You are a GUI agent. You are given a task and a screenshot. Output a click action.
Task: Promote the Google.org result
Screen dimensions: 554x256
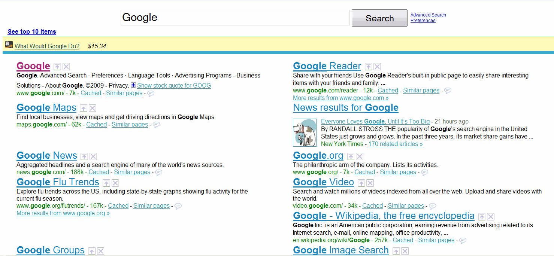(351, 156)
